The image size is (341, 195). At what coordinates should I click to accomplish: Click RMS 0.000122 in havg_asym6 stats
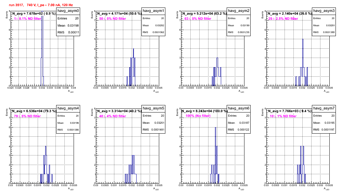click(239, 130)
